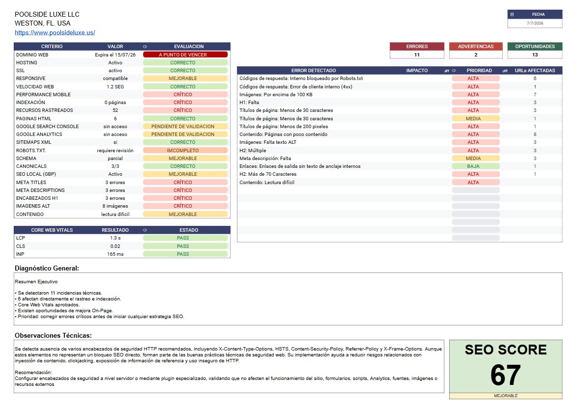This screenshot has width=577, height=406.
Task: Select the CRITERIO column header
Action: (52, 47)
